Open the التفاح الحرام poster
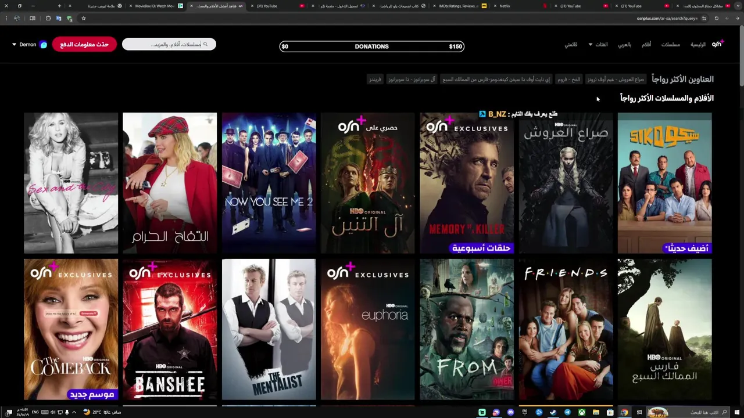 coord(170,183)
